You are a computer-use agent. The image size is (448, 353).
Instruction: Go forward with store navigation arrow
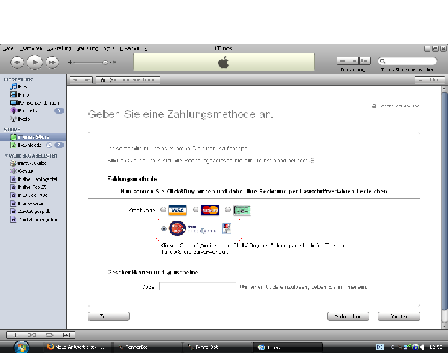(x=87, y=80)
